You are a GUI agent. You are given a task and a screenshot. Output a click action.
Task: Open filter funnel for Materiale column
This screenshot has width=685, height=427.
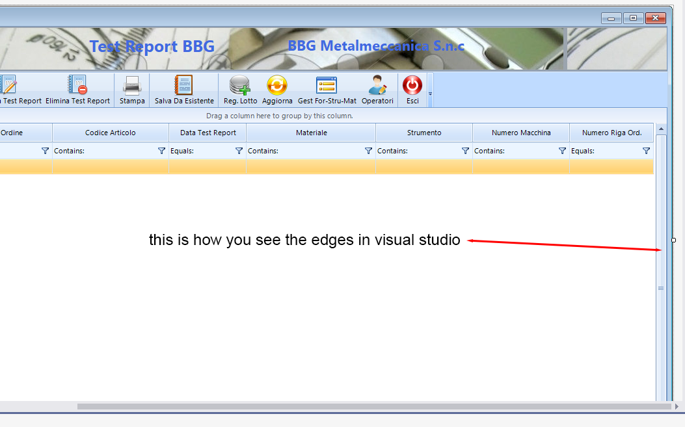(x=368, y=151)
